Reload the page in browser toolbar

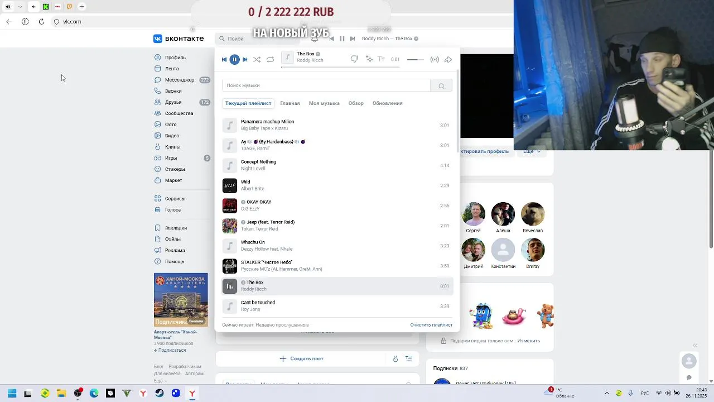[x=41, y=22]
